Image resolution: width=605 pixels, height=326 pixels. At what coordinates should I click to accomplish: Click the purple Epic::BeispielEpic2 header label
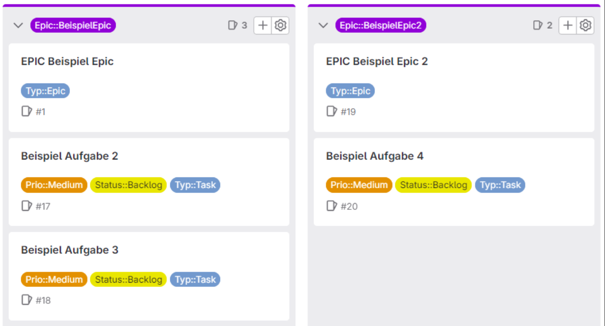(x=380, y=25)
